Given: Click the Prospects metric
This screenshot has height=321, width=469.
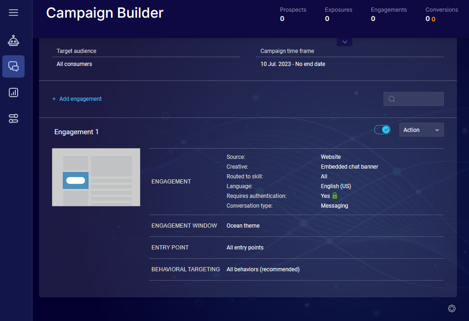Looking at the screenshot, I should pos(293,14).
